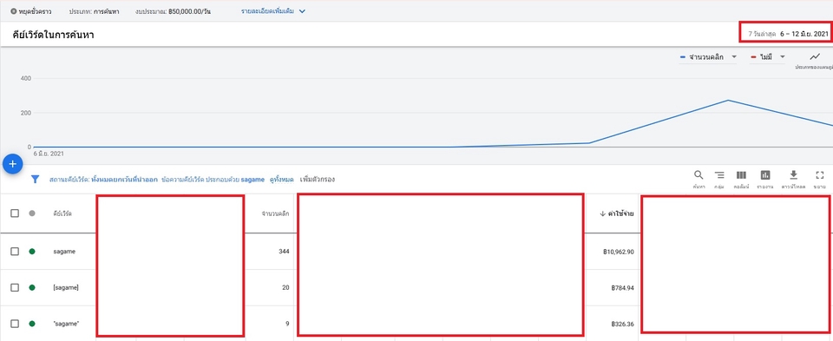Viewport: 833px width, 341px height.
Task: Click the blue จำนวนคลิก legend marker
Action: [683, 57]
